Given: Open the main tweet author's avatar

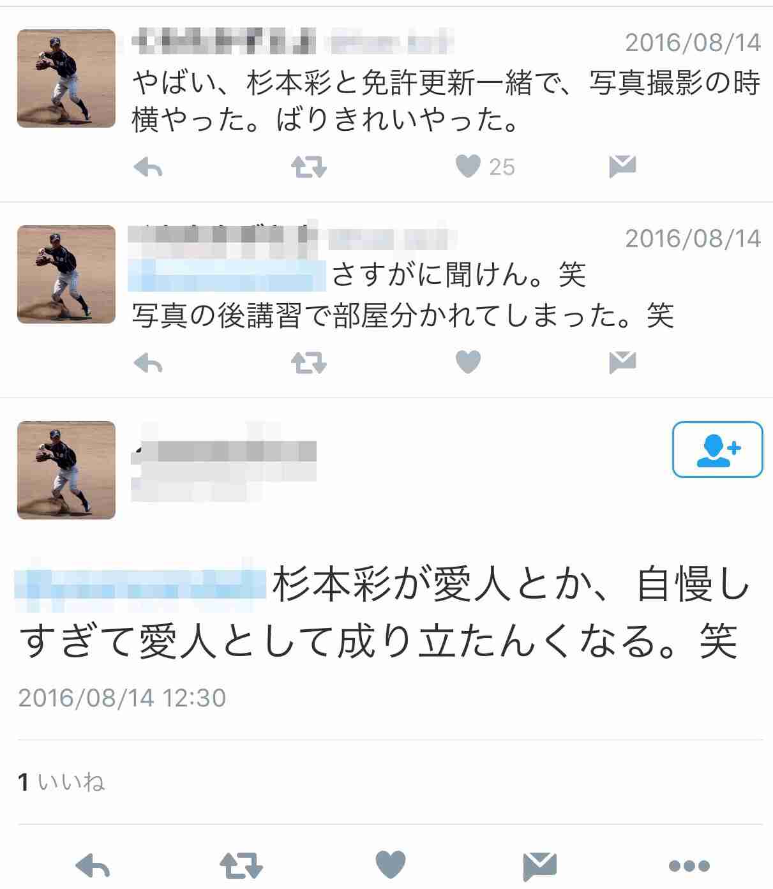Looking at the screenshot, I should click(66, 470).
